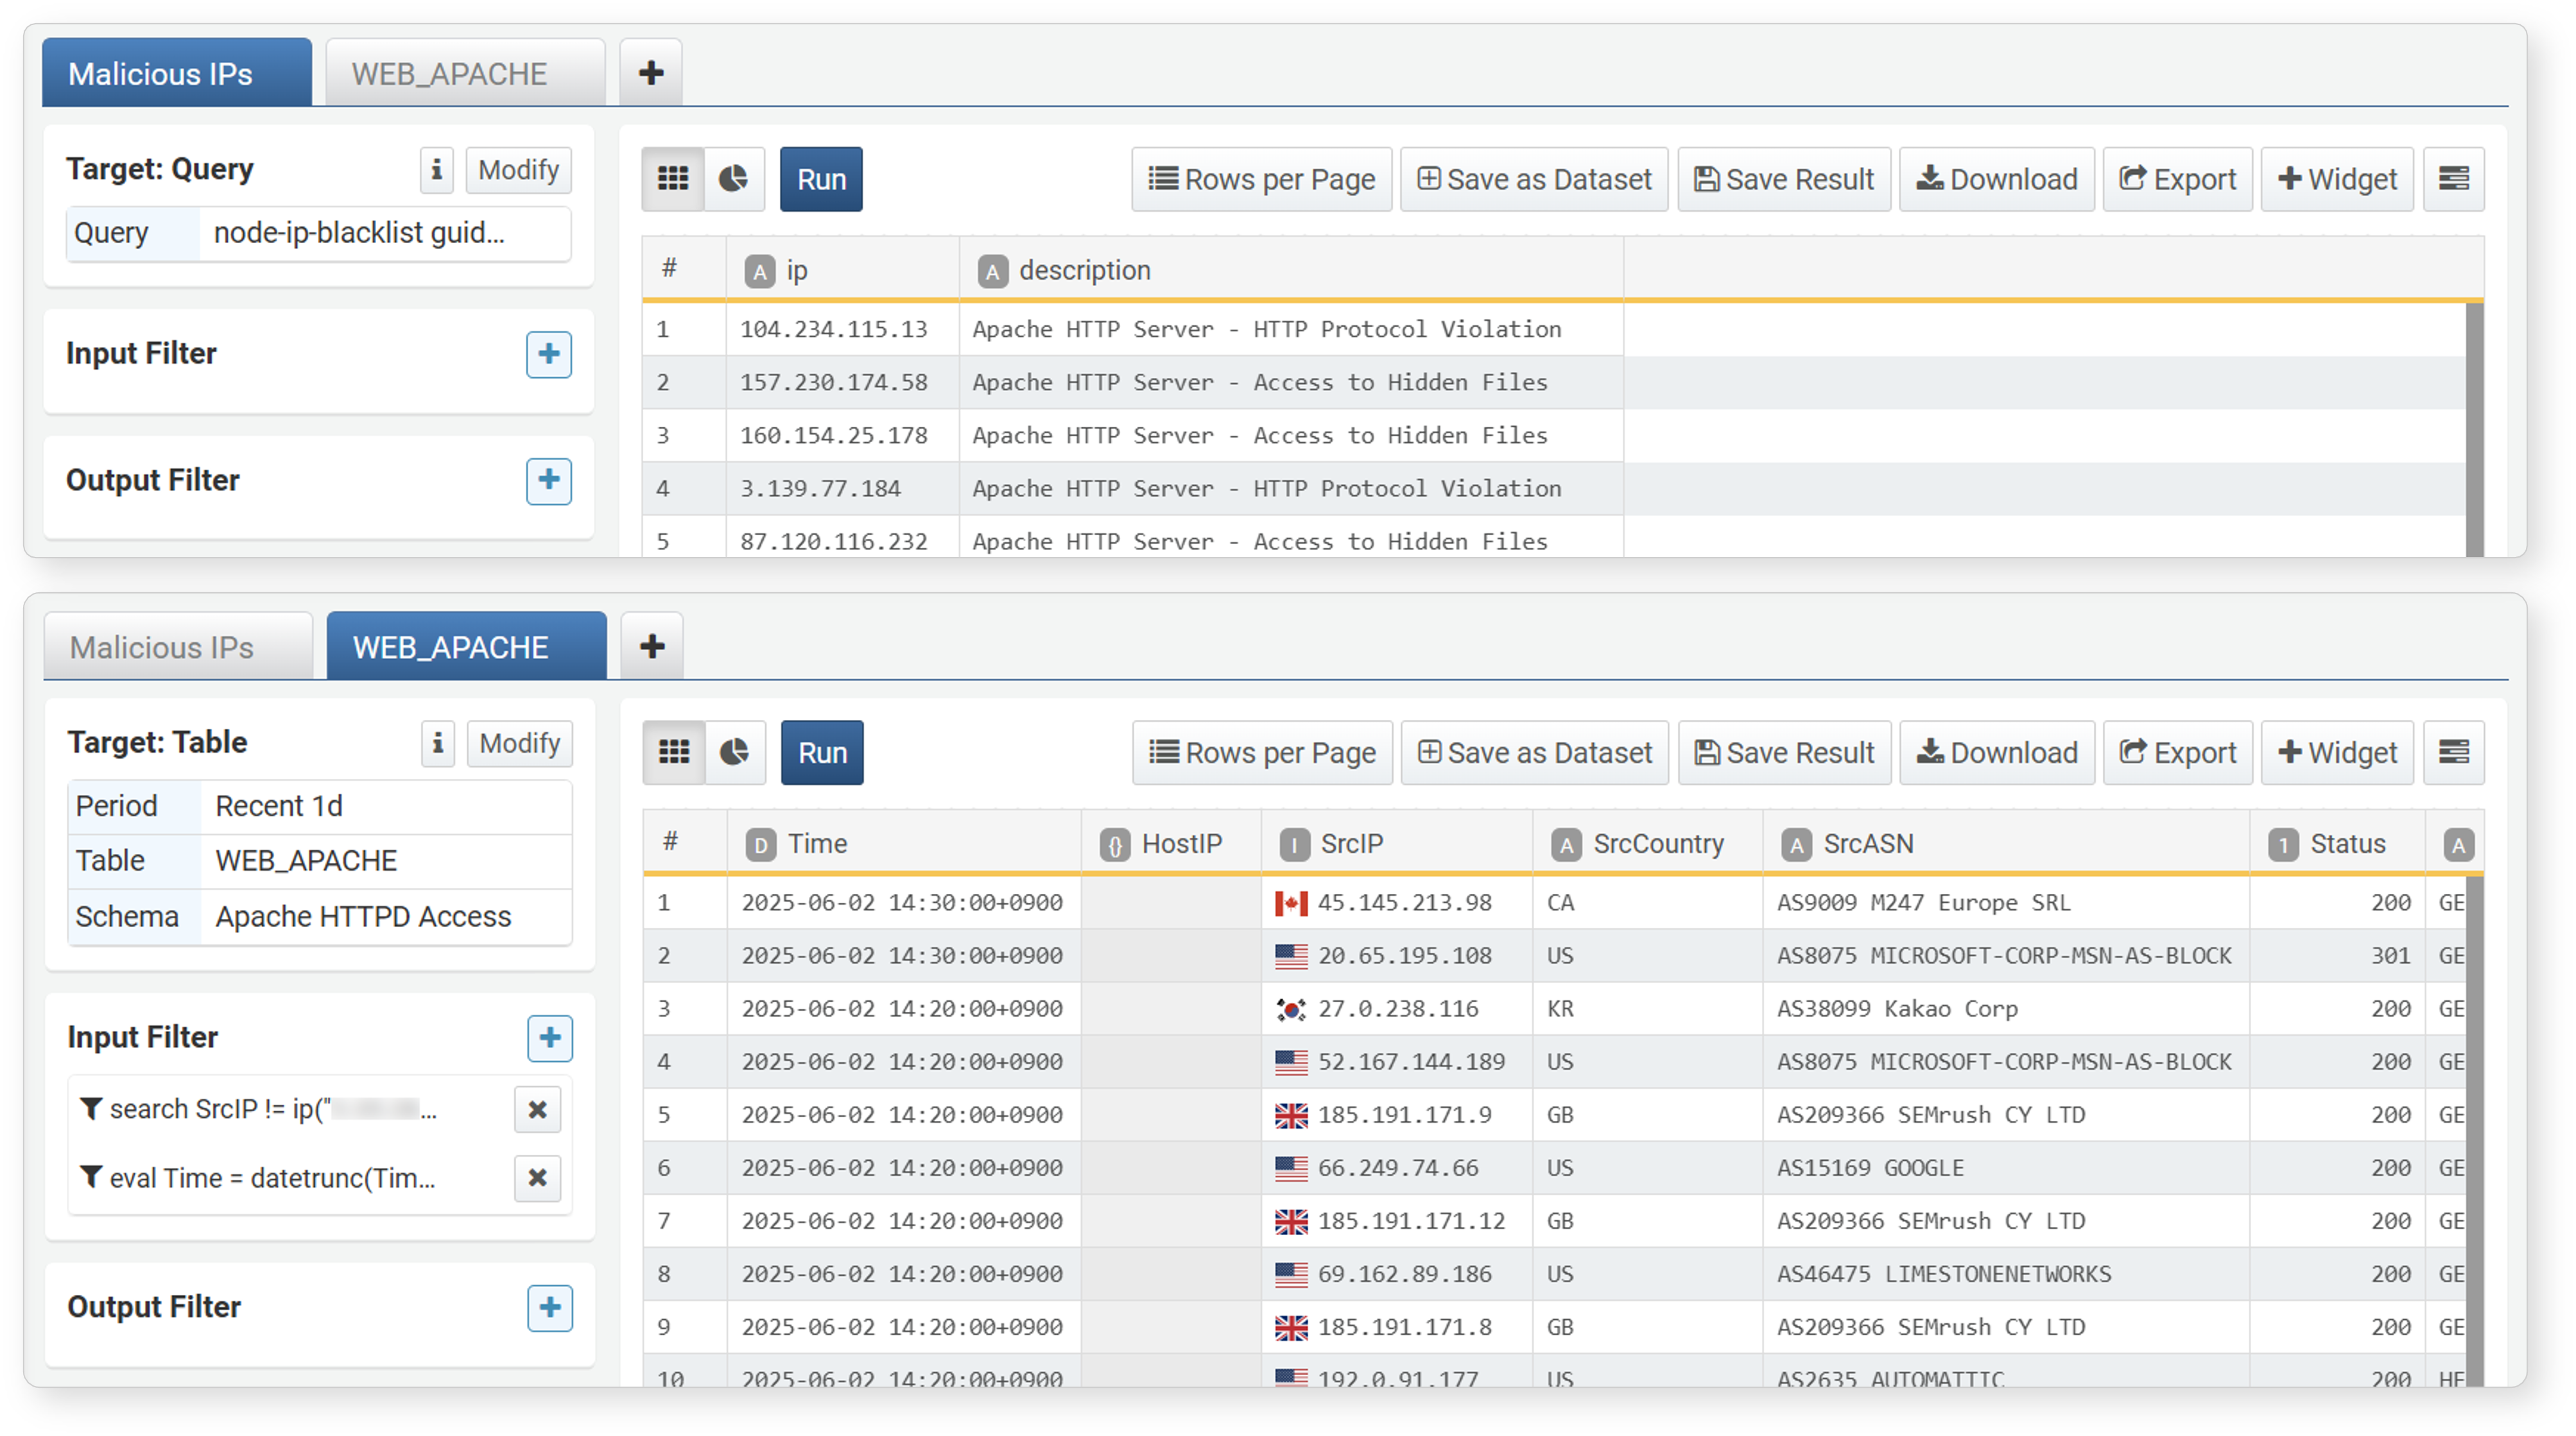Screen dimensions: 2576x1436
Task: Add Input Filter in Malicious IPs panel
Action: 549,355
